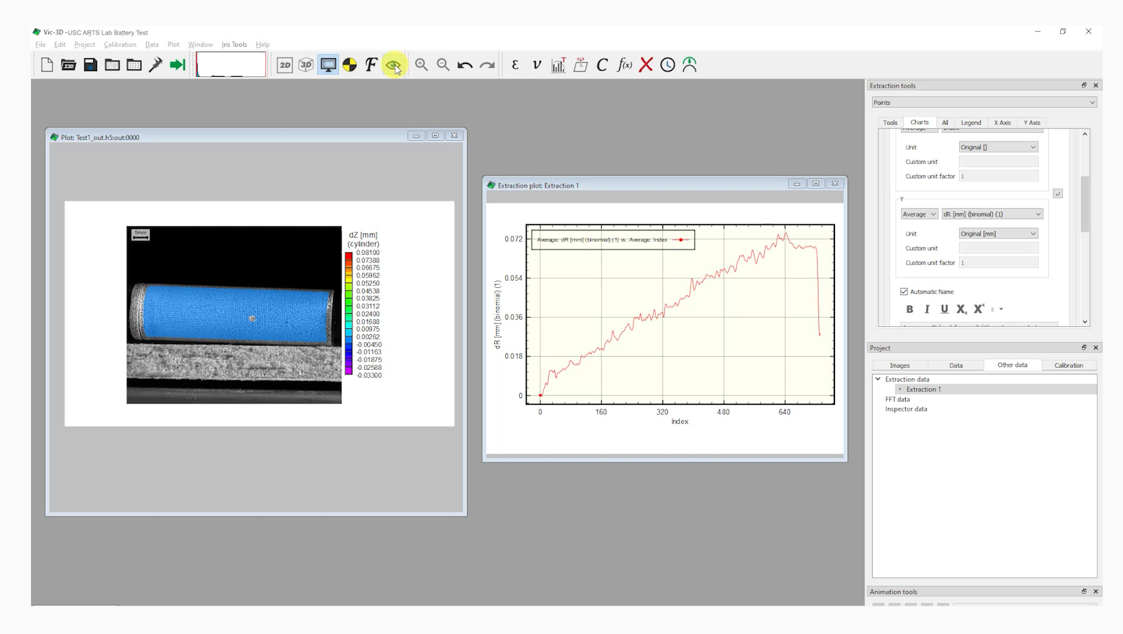Click the green arrow run icon
This screenshot has width=1123, height=634.
(x=177, y=65)
